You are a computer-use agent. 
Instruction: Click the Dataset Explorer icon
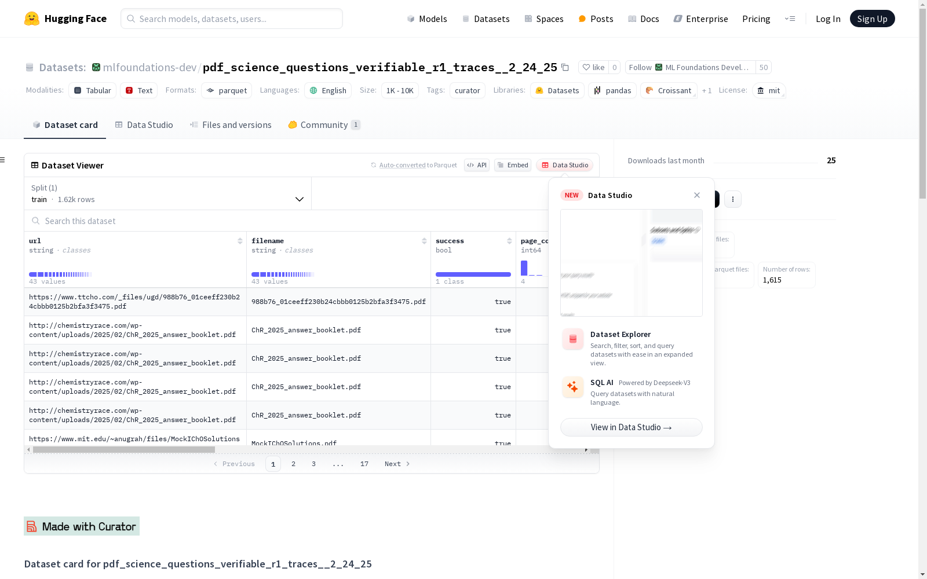pyautogui.click(x=573, y=339)
